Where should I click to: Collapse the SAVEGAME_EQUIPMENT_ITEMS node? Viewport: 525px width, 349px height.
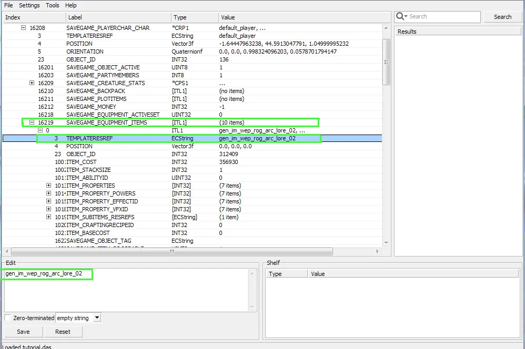(x=32, y=122)
